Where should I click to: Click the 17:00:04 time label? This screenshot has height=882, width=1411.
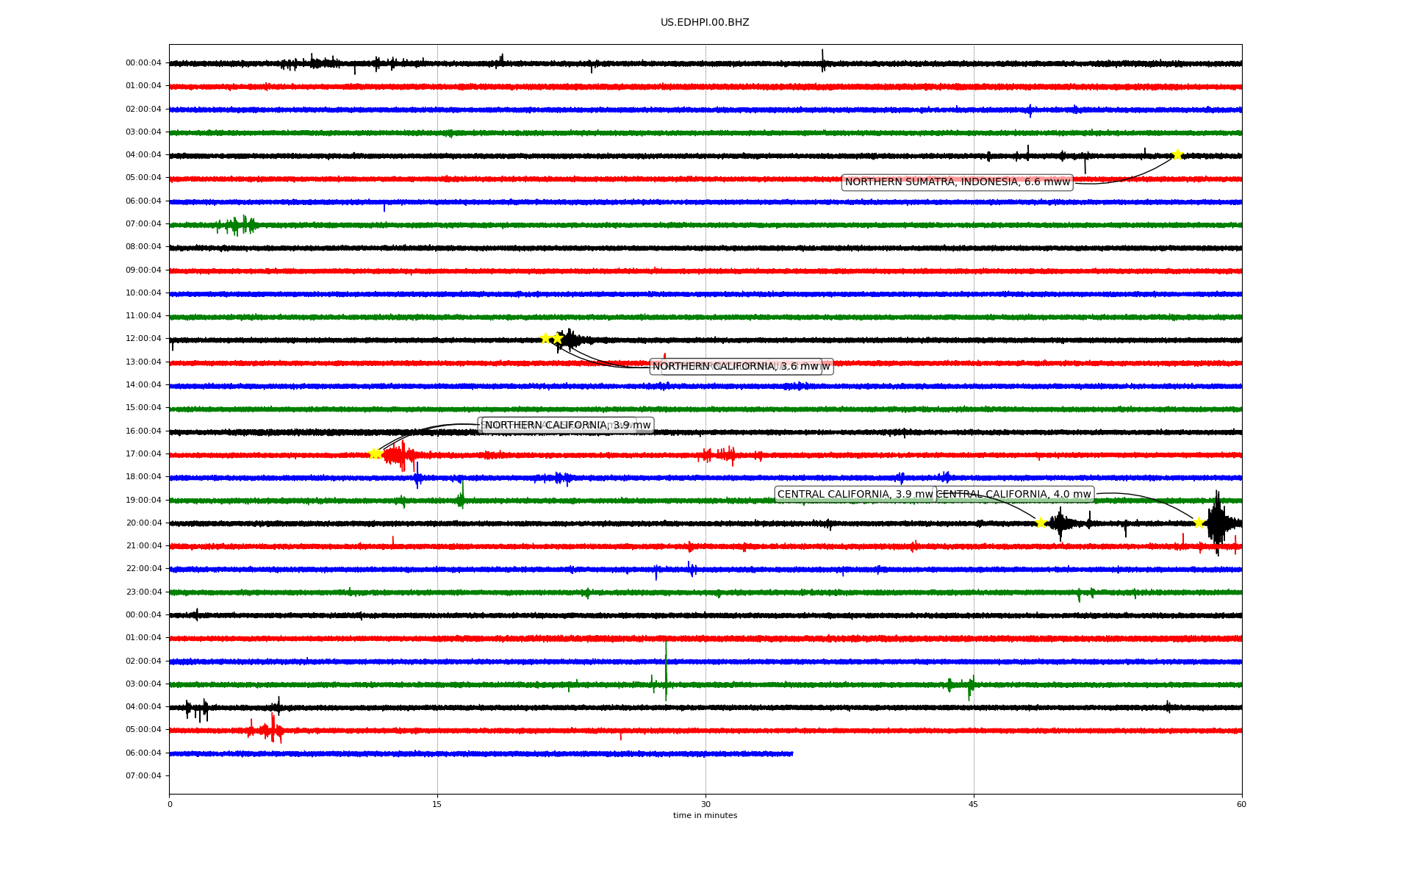[x=143, y=454]
